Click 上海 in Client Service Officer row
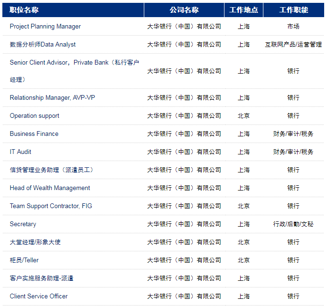327x306 pixels. tap(243, 296)
